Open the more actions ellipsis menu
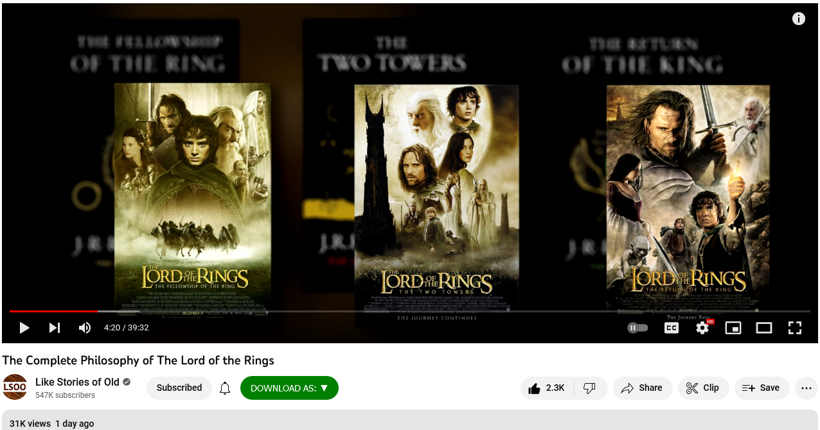 [807, 388]
